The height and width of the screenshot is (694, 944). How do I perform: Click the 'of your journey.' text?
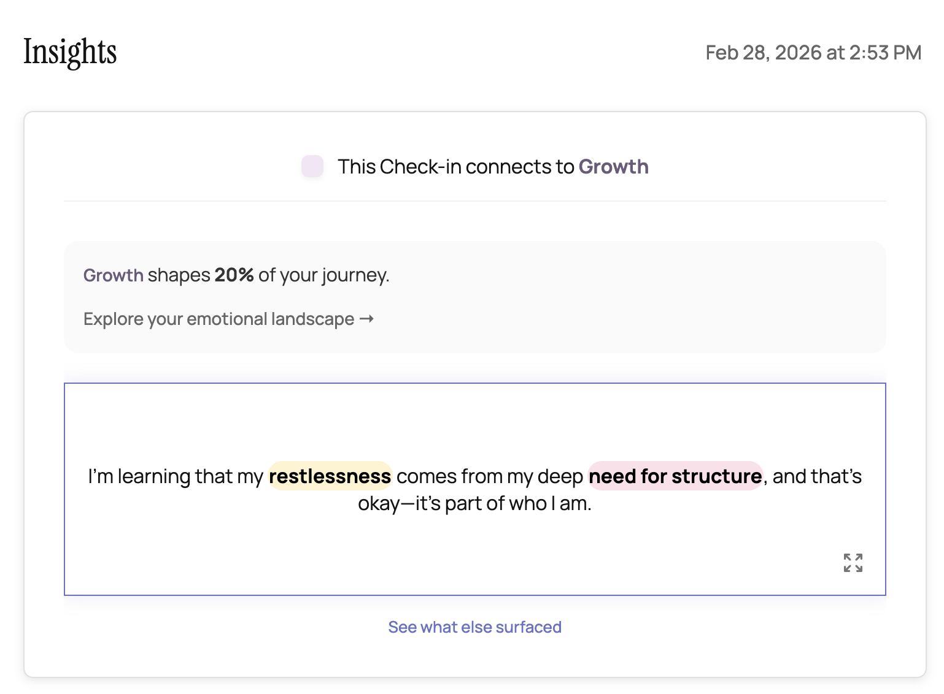coord(323,275)
